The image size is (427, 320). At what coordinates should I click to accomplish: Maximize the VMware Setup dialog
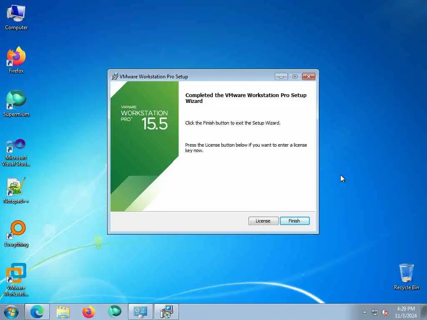tap(295, 77)
